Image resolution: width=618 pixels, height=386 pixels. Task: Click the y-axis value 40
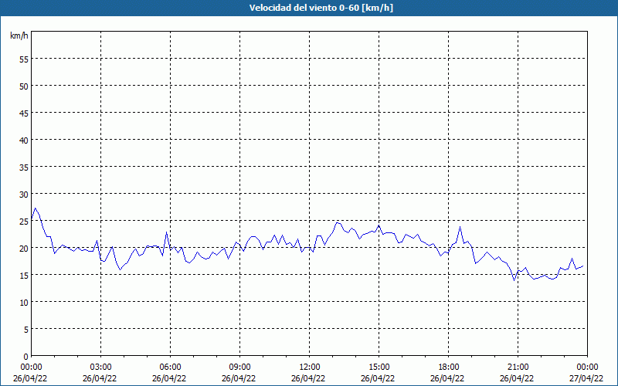tap(24, 141)
